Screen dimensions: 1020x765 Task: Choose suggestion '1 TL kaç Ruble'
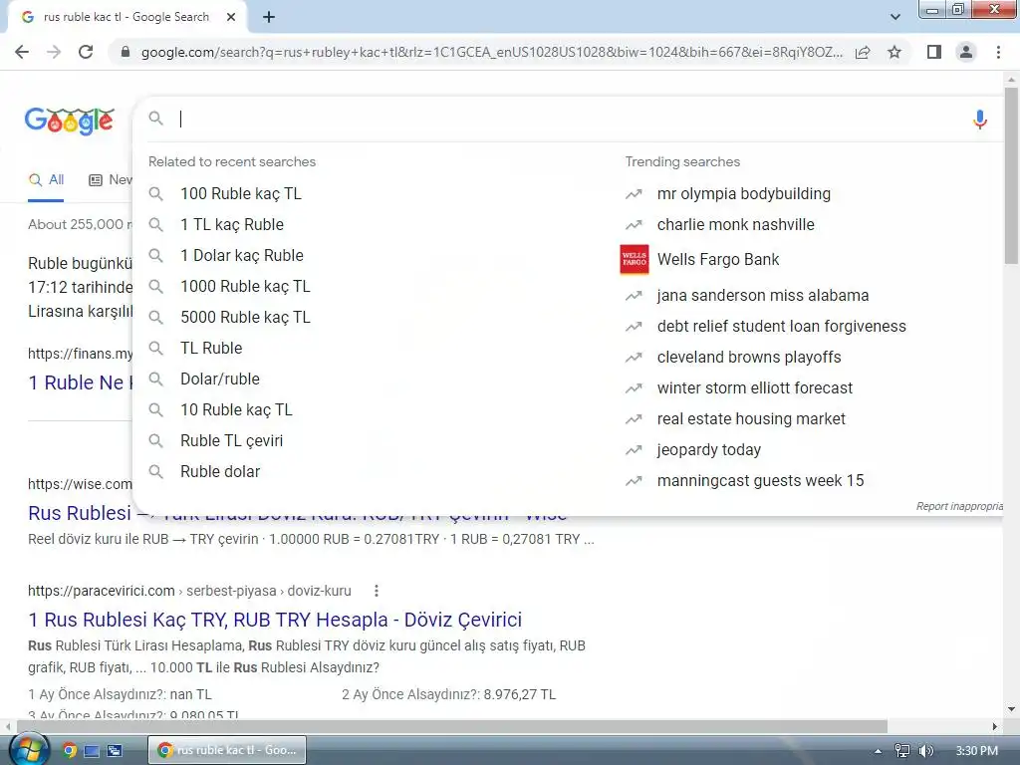pos(231,224)
